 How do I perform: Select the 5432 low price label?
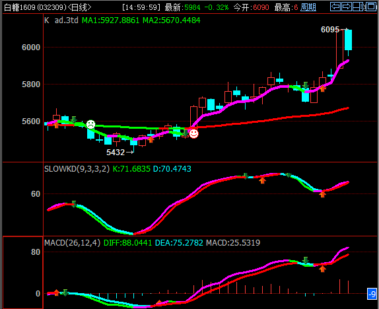(116, 153)
